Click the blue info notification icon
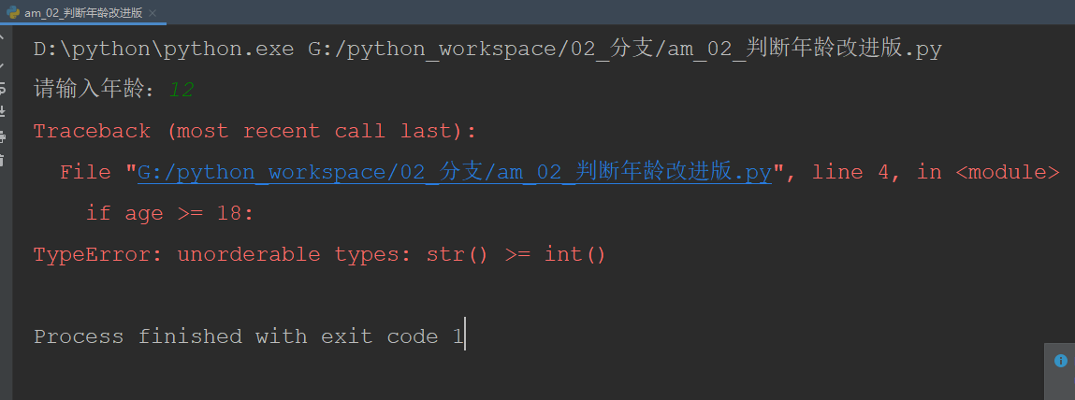 (x=1060, y=361)
